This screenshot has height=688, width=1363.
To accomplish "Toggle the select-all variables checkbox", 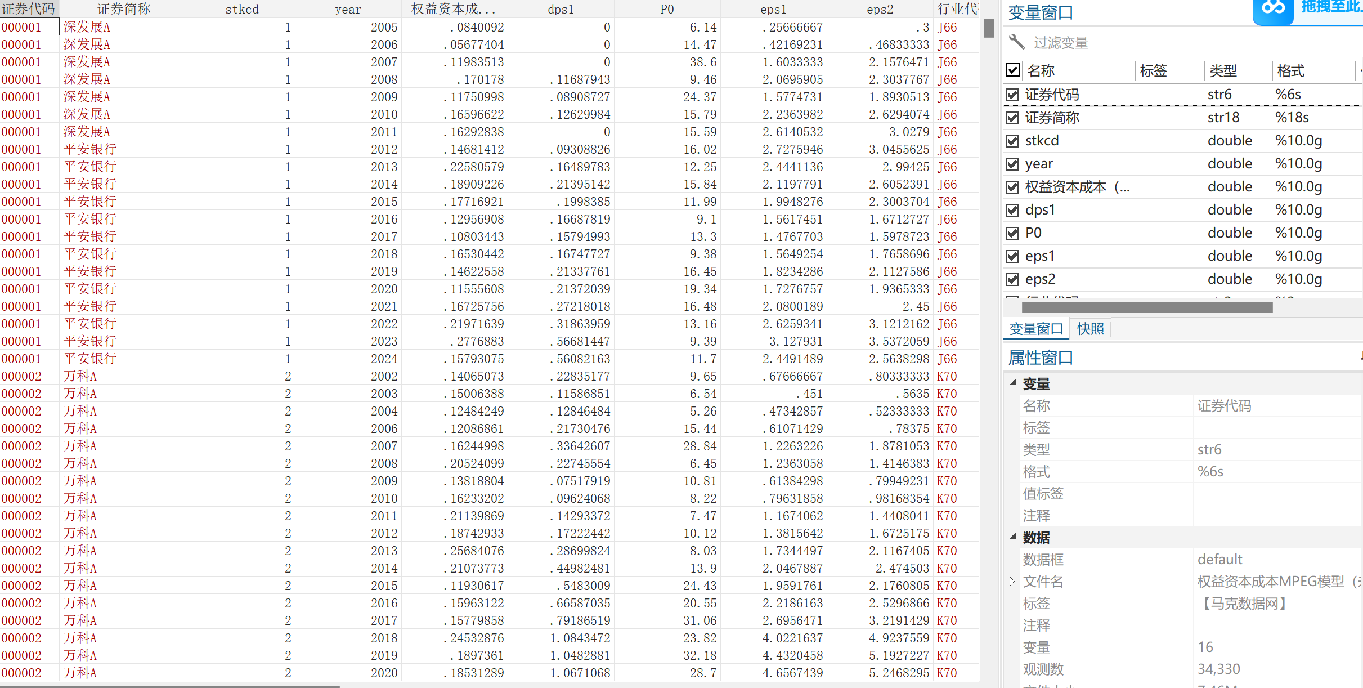I will [x=1013, y=70].
